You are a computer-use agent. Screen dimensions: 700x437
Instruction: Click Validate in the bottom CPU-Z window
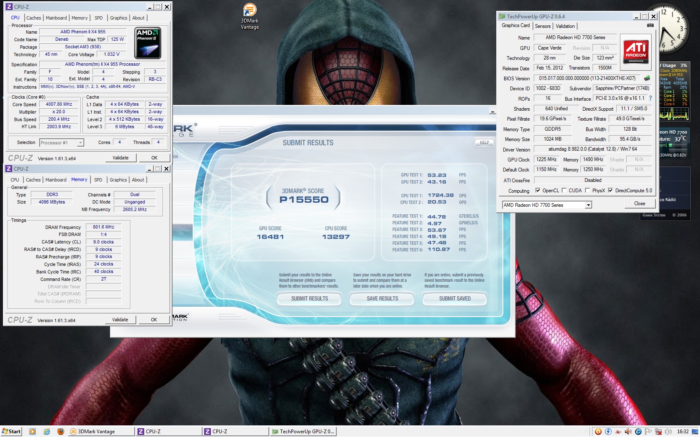click(x=120, y=320)
